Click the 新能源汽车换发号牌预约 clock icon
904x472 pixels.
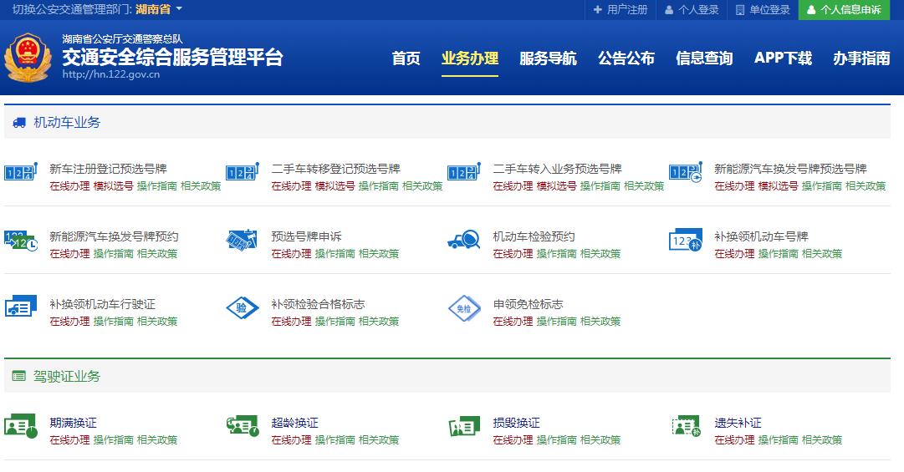(21, 241)
